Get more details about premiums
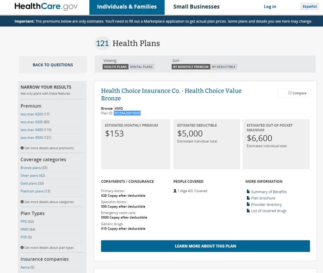The width and height of the screenshot is (323, 273). coord(49,148)
